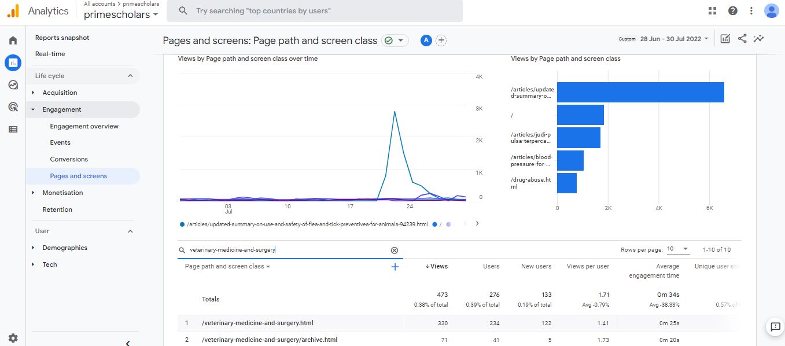Open the Reports snapshot link
785x346 pixels.
(62, 38)
